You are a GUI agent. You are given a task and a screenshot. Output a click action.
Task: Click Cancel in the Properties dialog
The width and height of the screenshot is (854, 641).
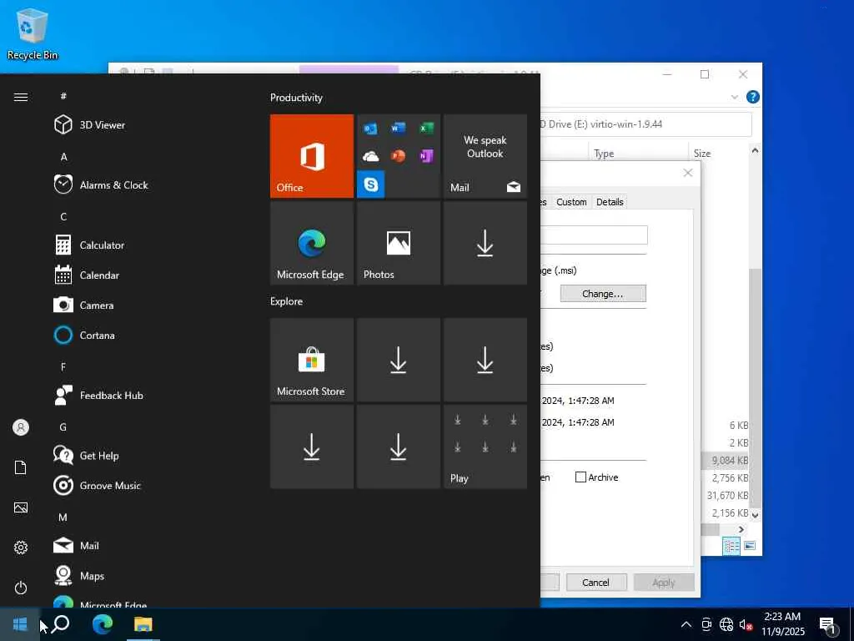coord(595,583)
